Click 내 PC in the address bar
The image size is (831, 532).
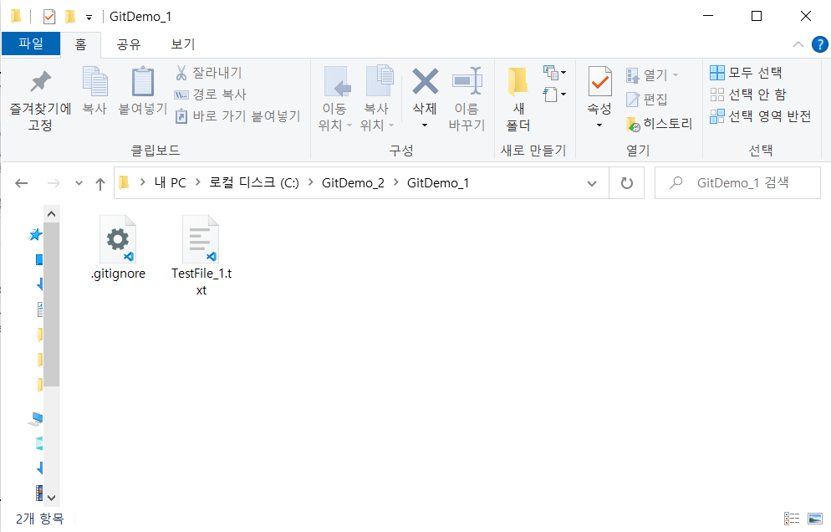point(170,183)
